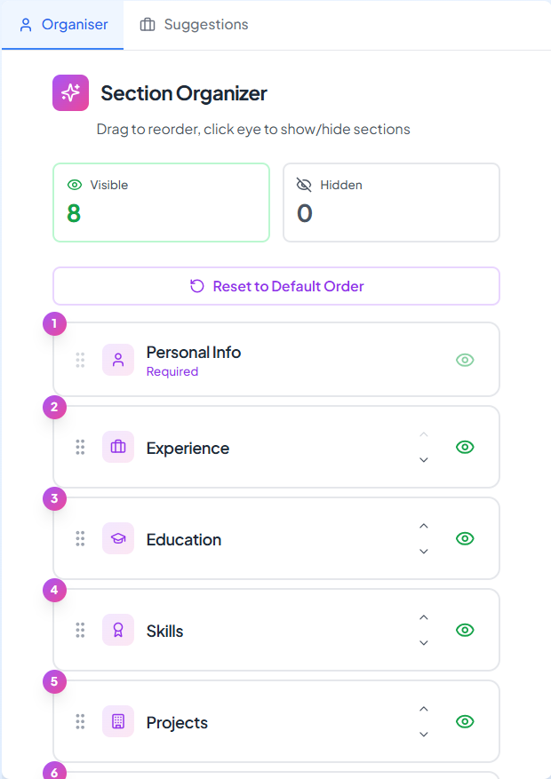Image resolution: width=551 pixels, height=779 pixels.
Task: Grab the drag handle dots next to Skills
Action: [x=80, y=630]
